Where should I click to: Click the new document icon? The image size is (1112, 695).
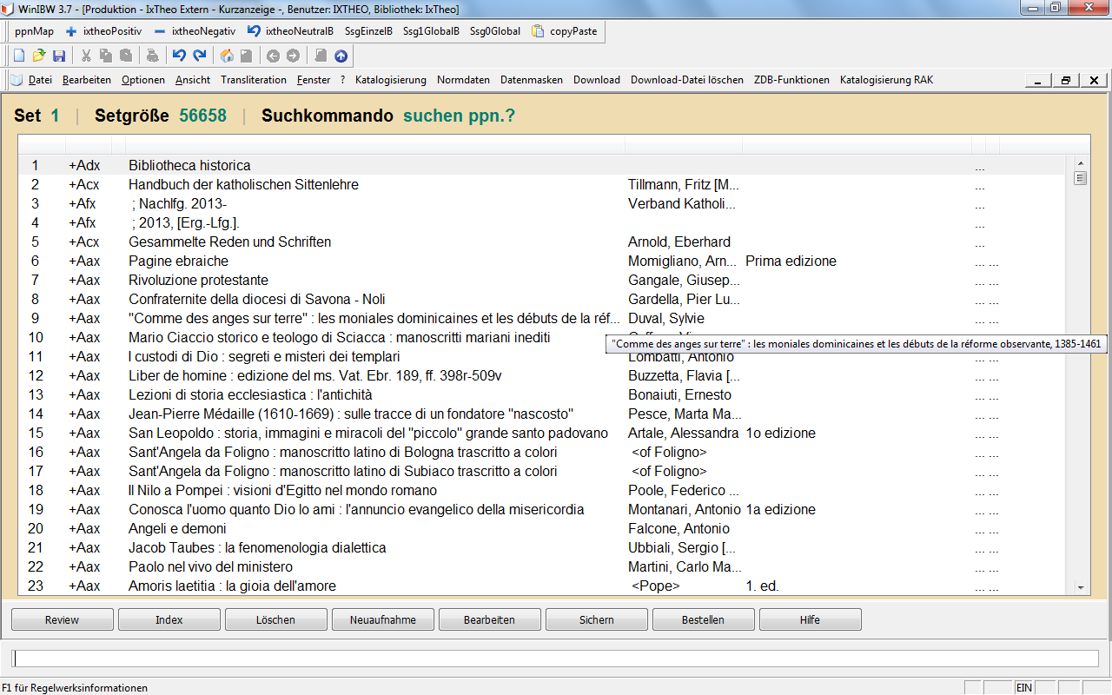(18, 56)
